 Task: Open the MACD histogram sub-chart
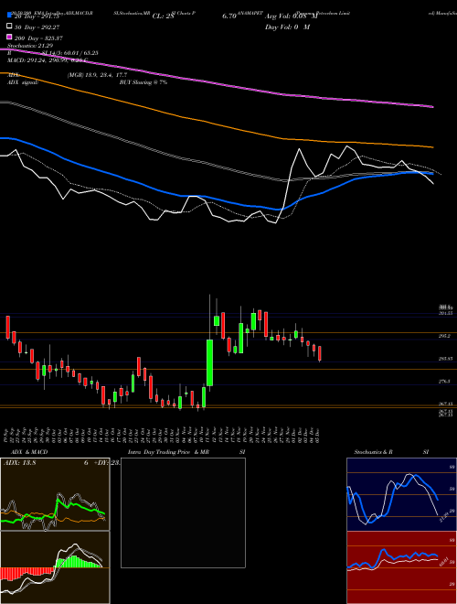pyautogui.click(x=55, y=567)
